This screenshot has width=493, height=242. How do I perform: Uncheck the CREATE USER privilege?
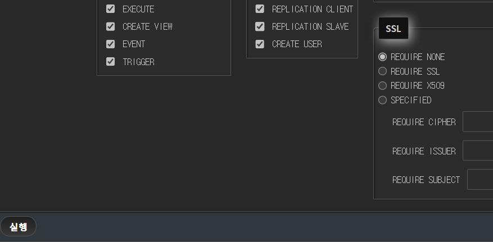[260, 44]
